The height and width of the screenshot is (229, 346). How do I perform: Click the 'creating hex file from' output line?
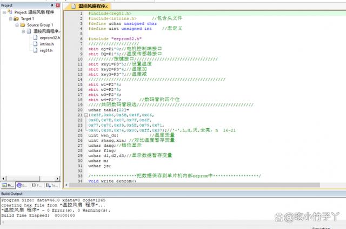tap(53, 205)
